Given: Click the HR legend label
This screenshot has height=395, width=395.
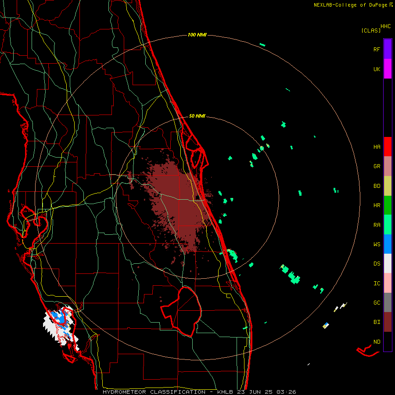Looking at the screenshot, I should (x=377, y=205).
